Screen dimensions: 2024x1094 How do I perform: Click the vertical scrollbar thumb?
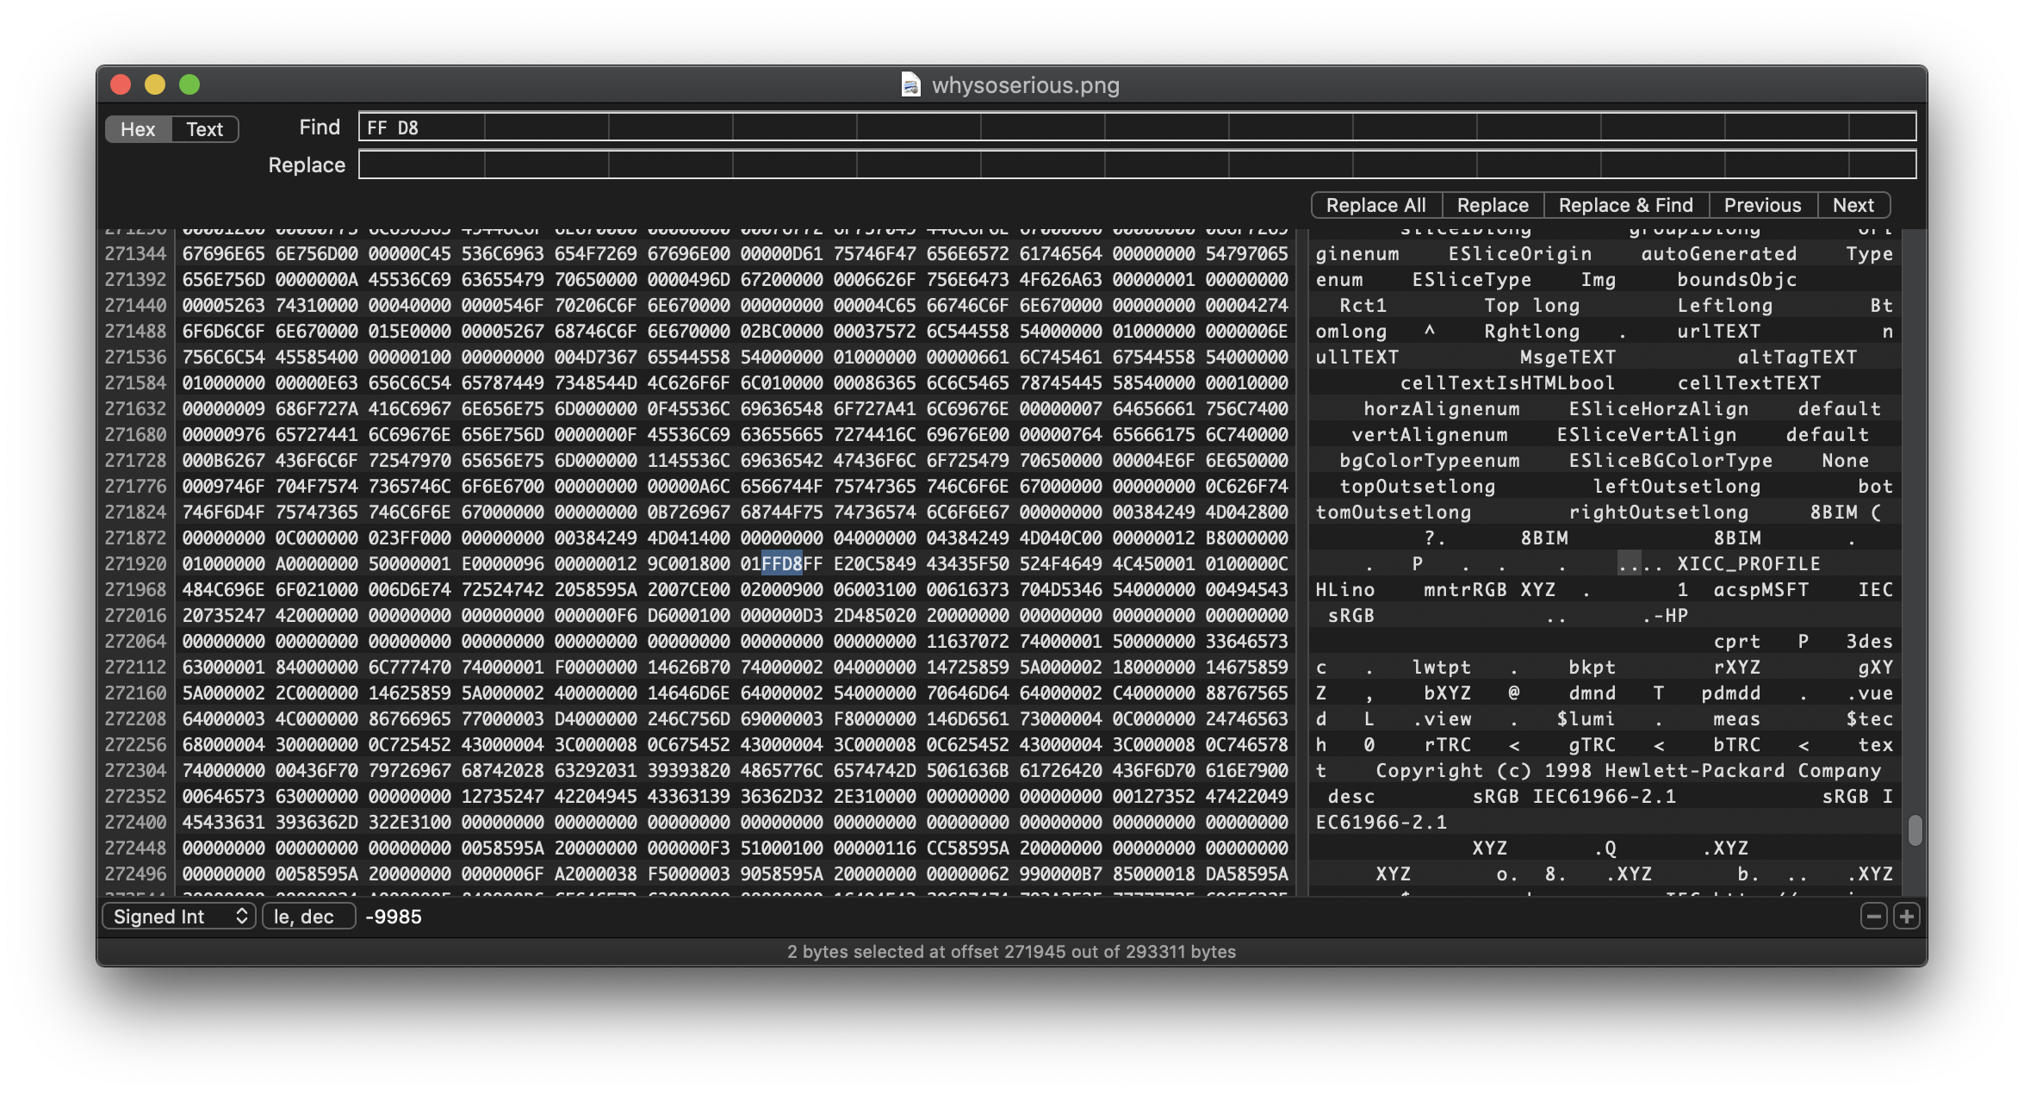[x=1915, y=830]
